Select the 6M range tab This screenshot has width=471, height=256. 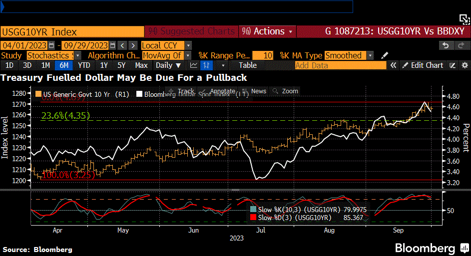63,65
